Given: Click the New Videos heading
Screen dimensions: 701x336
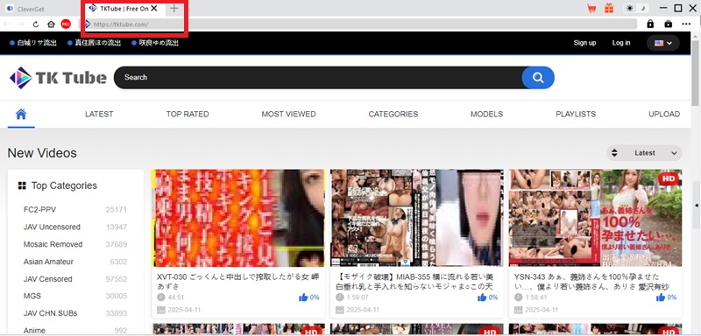Looking at the screenshot, I should 42,153.
